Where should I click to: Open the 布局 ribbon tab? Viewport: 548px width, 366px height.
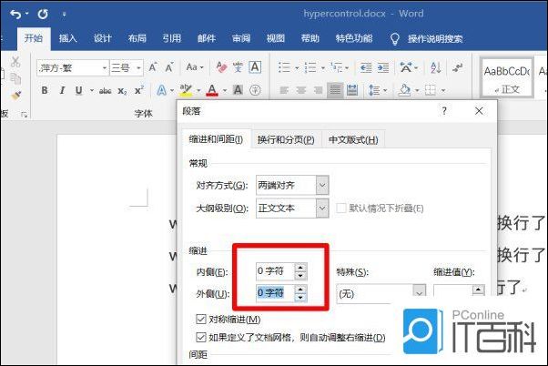tap(137, 38)
